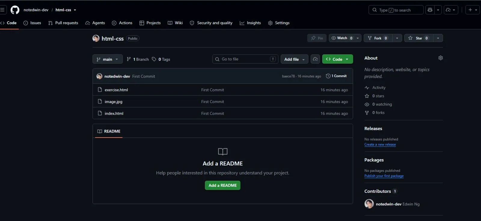
Task: Open the Wiki tab
Action: point(175,23)
